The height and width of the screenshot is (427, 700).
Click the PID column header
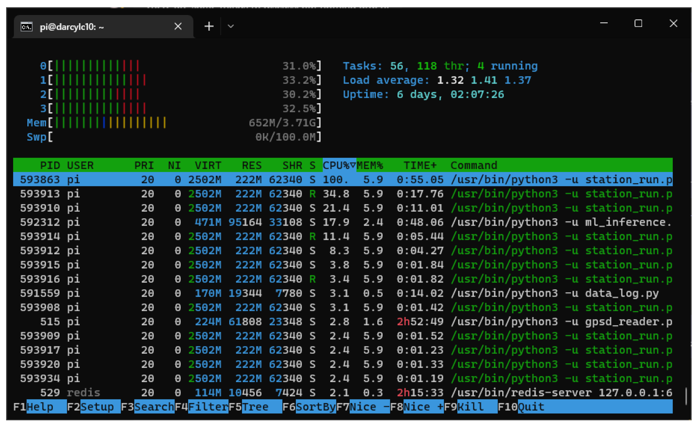pos(50,165)
